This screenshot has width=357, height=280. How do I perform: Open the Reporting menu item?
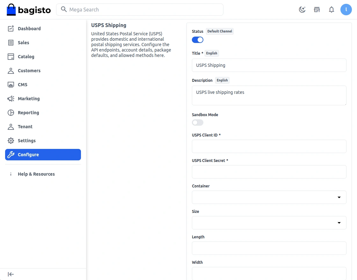click(x=43, y=113)
